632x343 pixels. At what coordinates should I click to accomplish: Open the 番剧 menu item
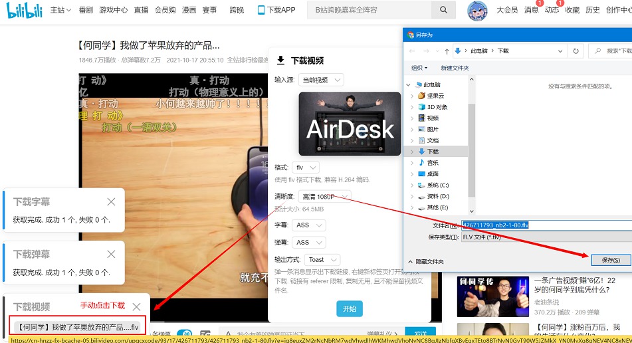(86, 10)
